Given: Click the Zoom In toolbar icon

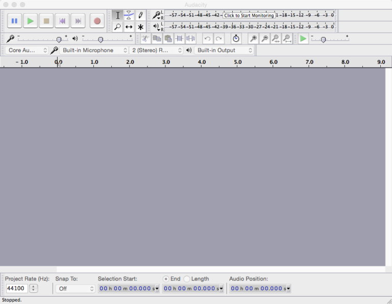Looking at the screenshot, I should pos(253,39).
